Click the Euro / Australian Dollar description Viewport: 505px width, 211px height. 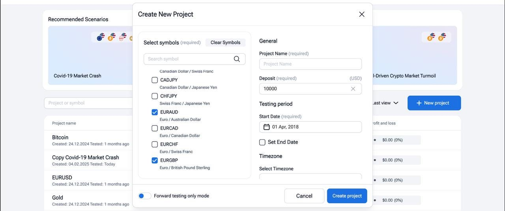180,120
